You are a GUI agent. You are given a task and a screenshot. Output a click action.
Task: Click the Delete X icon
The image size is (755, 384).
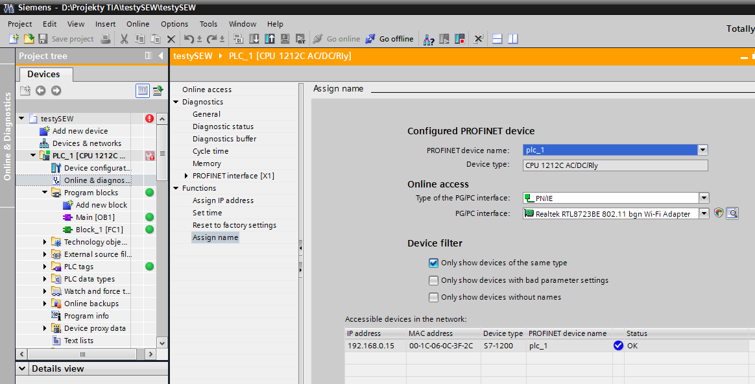click(171, 38)
